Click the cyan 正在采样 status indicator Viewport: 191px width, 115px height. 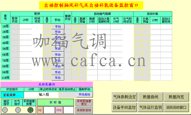[x=12, y=95]
